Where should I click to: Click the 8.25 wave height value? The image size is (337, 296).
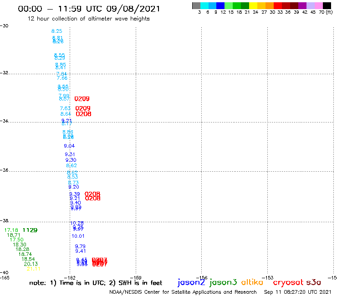pos(57,31)
